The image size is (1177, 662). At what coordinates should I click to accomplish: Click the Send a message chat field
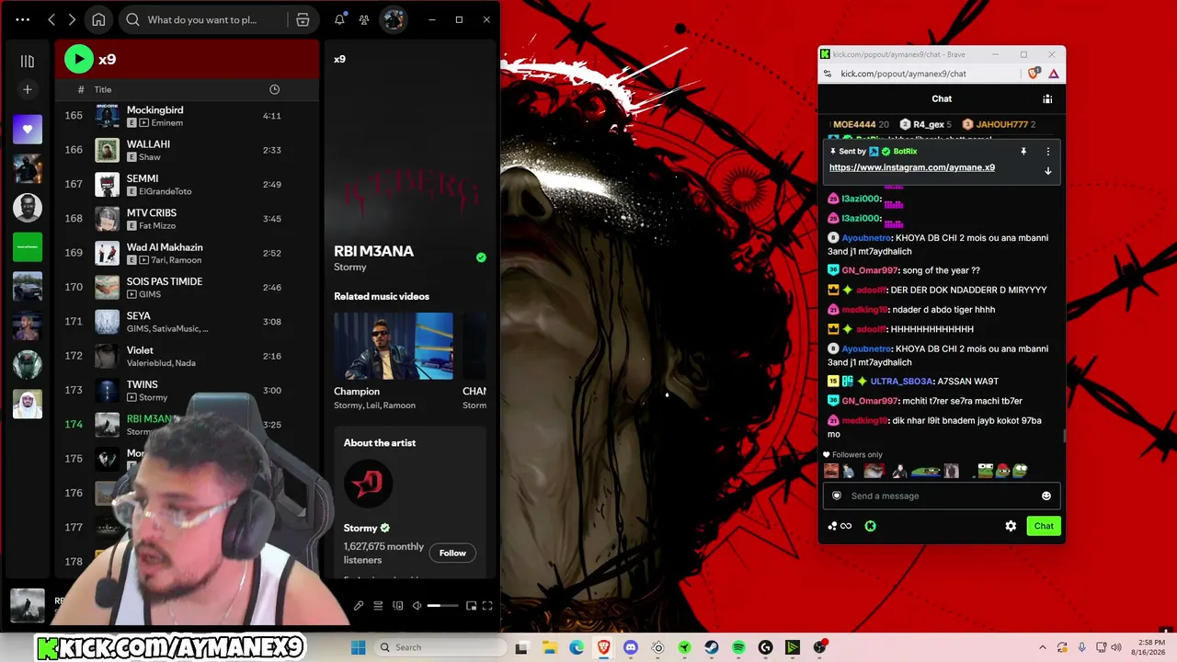[942, 496]
